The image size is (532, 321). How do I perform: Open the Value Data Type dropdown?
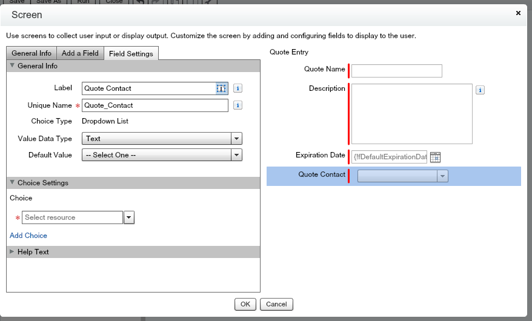click(236, 139)
